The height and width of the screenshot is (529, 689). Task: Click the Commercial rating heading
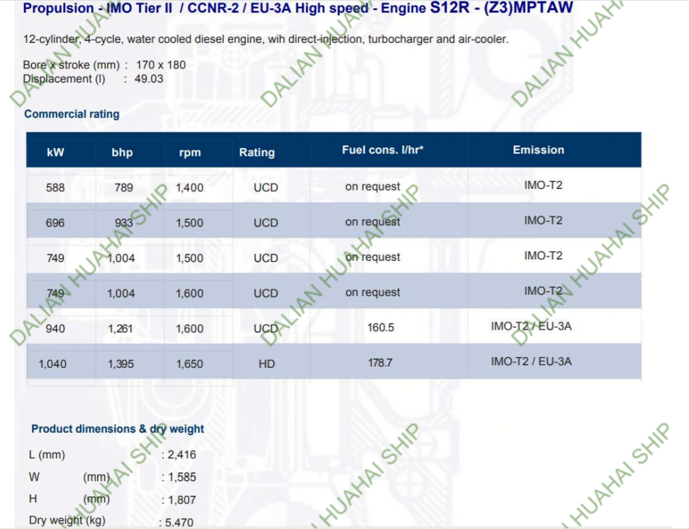pos(72,114)
